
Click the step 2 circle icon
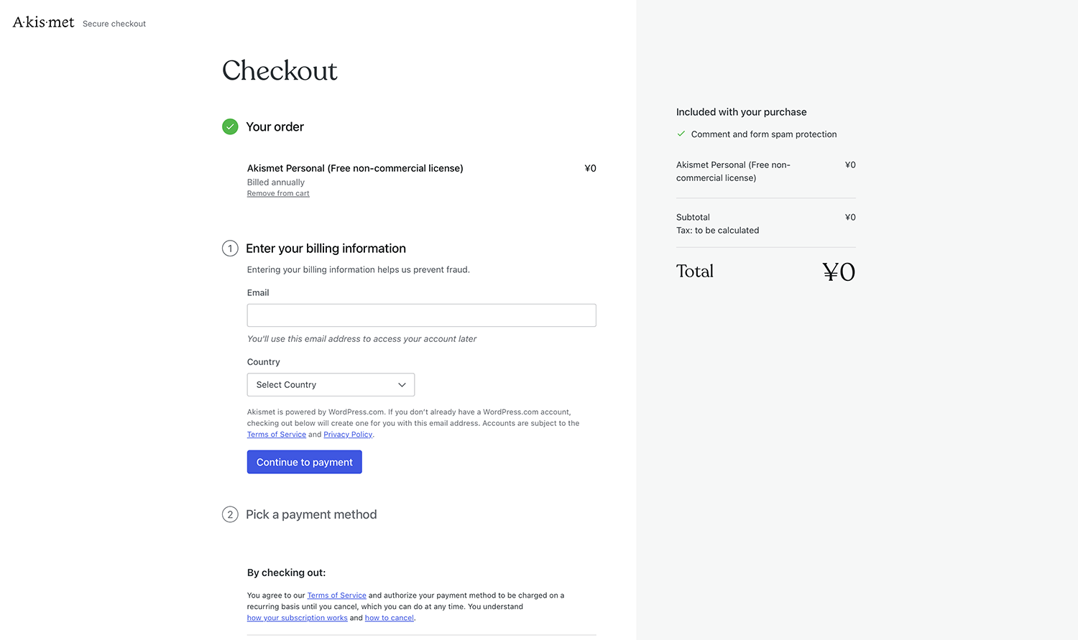pos(230,514)
